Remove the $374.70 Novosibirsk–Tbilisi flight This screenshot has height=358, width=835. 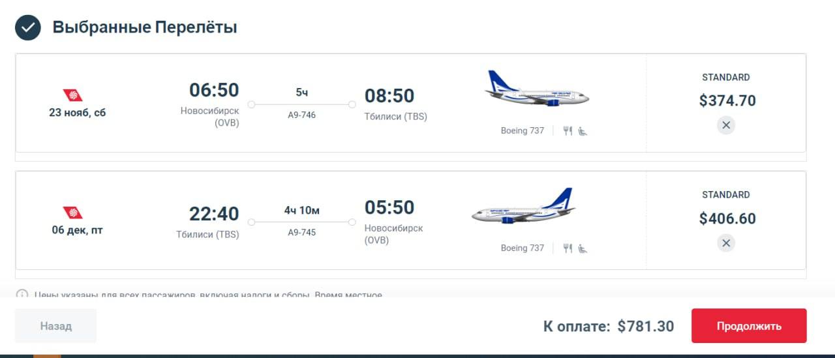click(726, 125)
